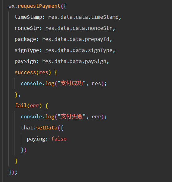172x182 pixels.
Task: Click the nonceStr property key
Action: 27,28
